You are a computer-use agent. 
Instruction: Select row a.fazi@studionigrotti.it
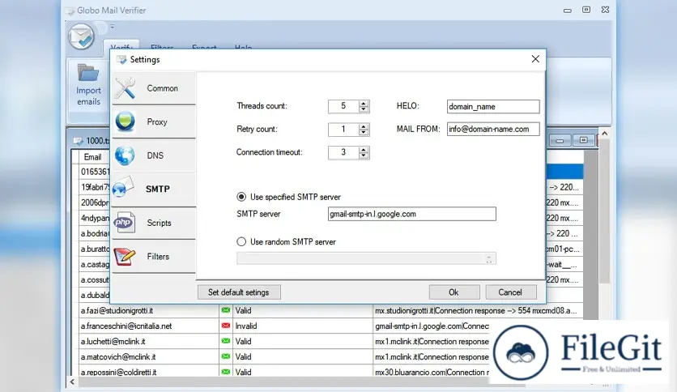[148, 310]
